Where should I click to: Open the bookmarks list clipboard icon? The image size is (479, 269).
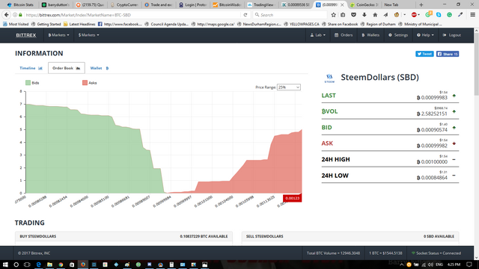343,15
